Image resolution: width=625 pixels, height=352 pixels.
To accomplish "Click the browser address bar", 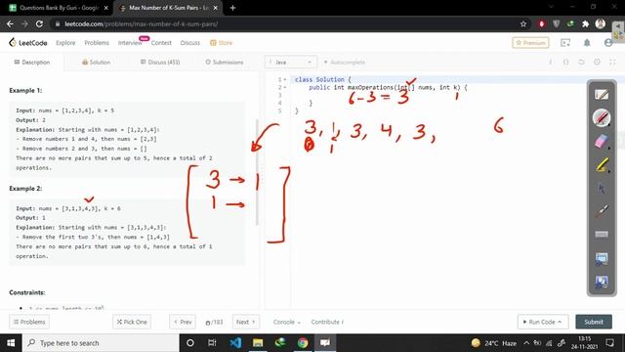I will click(283, 23).
